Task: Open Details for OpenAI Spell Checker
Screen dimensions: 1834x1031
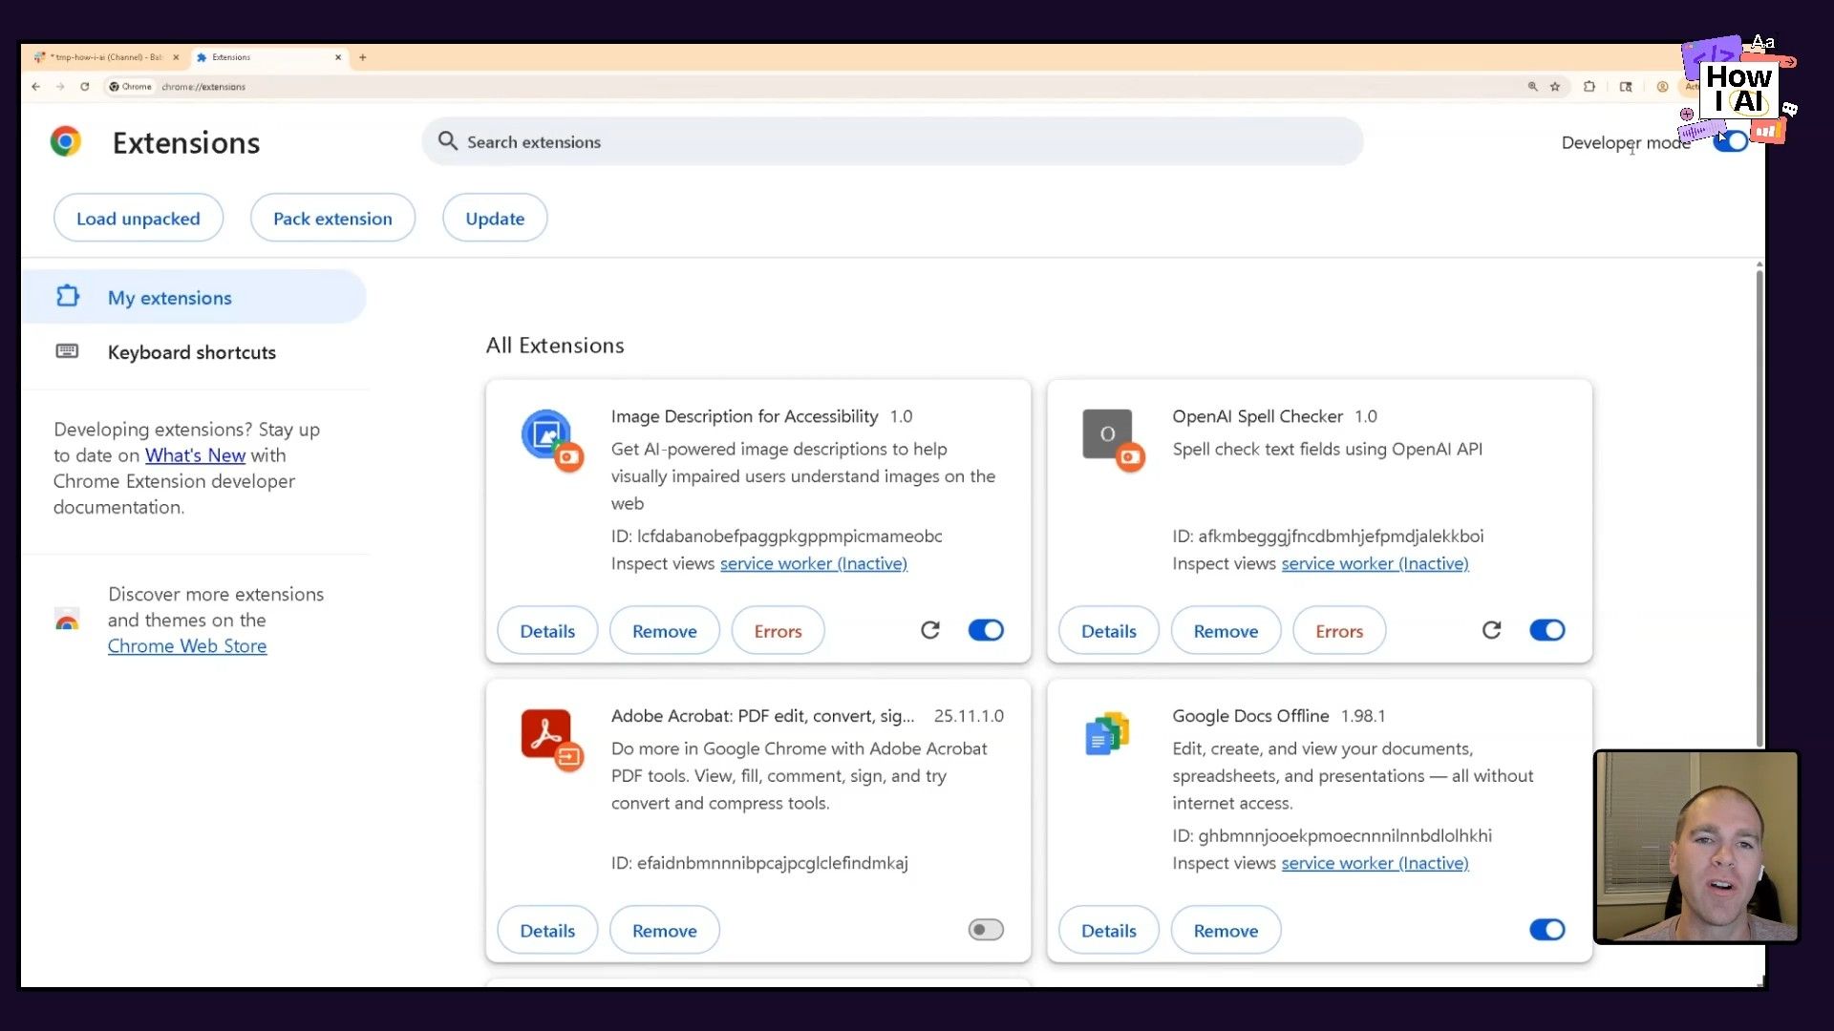Action: [x=1109, y=630]
